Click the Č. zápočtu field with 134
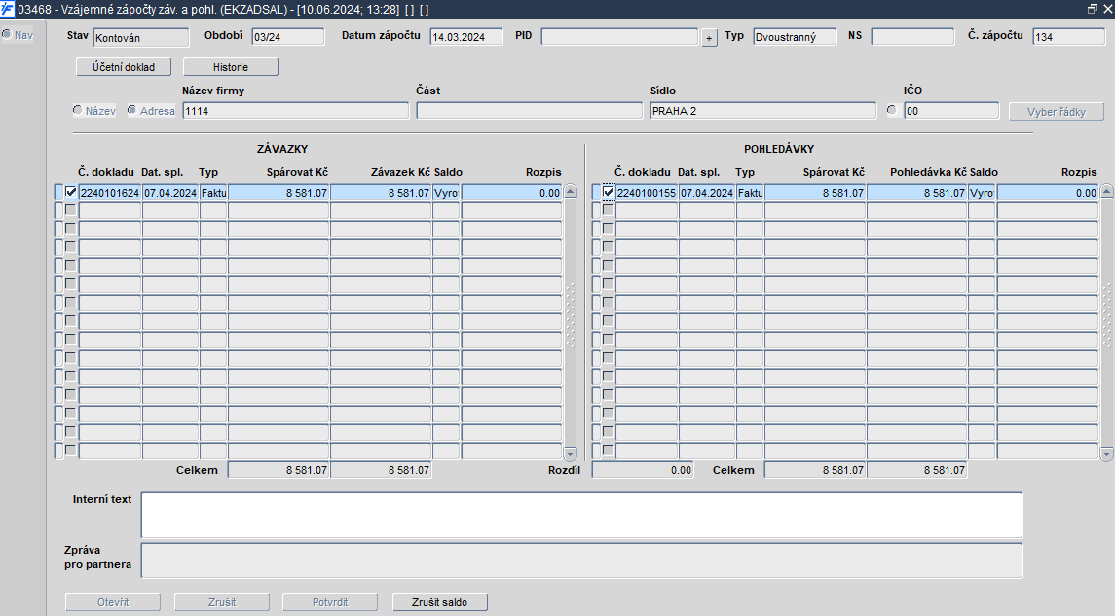The image size is (1115, 616). (x=1069, y=37)
